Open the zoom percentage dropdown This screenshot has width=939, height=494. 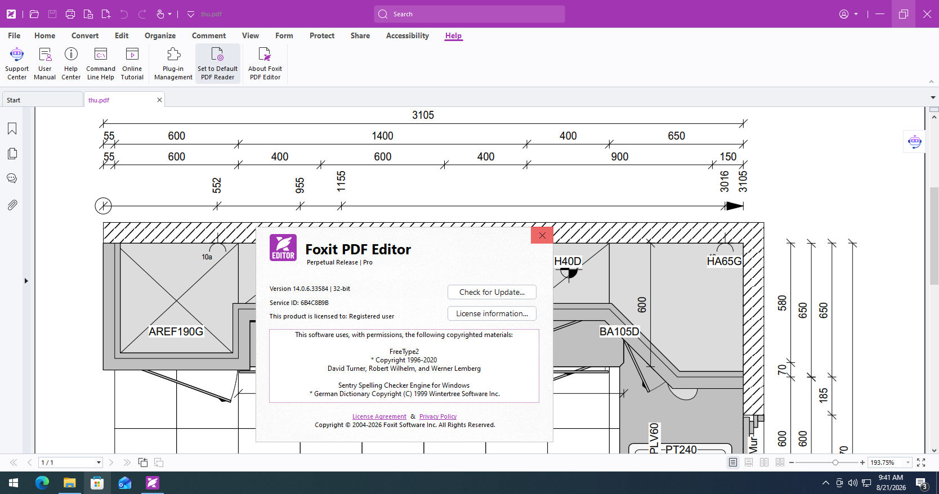coord(907,462)
